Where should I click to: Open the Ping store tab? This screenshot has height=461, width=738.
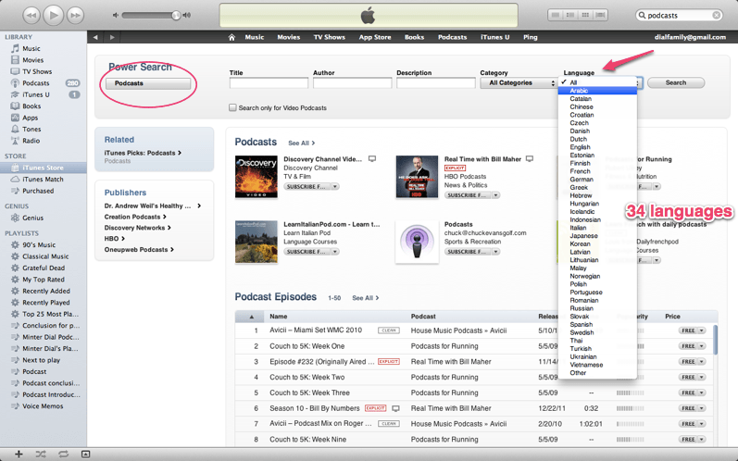[x=530, y=37]
